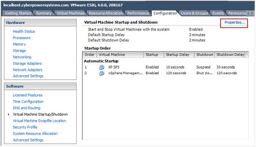
Task: Open Time Configuration under Software
Action: pos(28,102)
